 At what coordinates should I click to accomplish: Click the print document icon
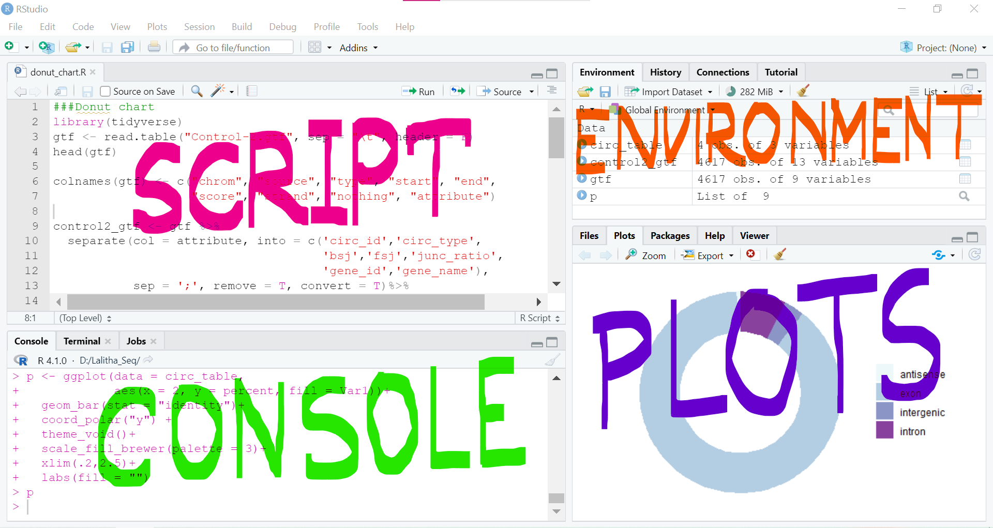pyautogui.click(x=154, y=48)
